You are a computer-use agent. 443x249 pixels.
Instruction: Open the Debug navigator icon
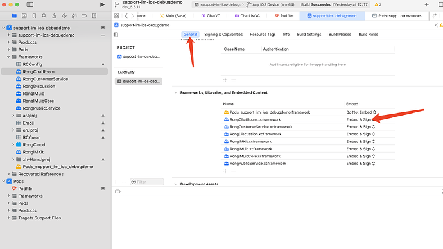pos(74,16)
